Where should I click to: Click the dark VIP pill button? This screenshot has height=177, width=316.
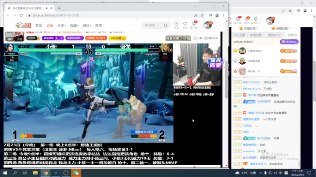point(33,38)
